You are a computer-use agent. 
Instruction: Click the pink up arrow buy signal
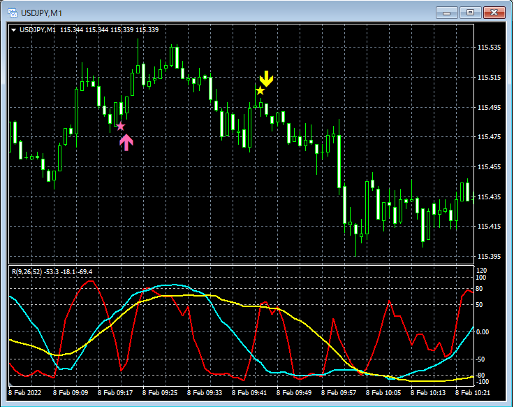[126, 143]
